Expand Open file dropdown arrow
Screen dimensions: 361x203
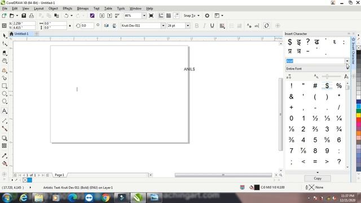pyautogui.click(x=17, y=16)
